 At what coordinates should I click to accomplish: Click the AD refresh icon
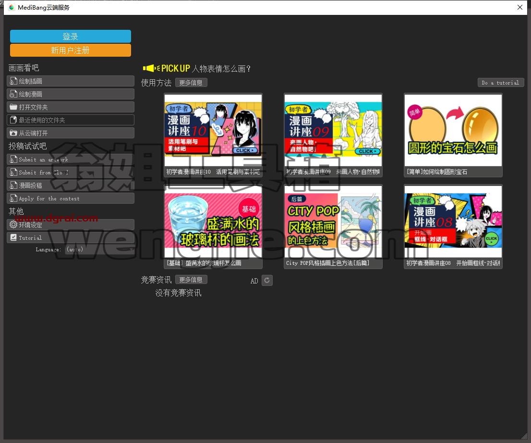pos(267,280)
